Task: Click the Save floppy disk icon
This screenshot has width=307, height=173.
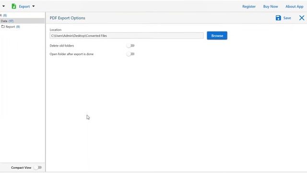Action: click(278, 18)
